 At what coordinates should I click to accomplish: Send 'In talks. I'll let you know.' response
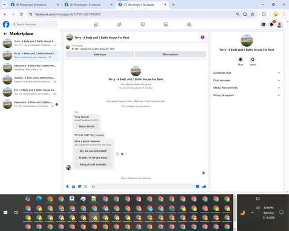click(93, 158)
